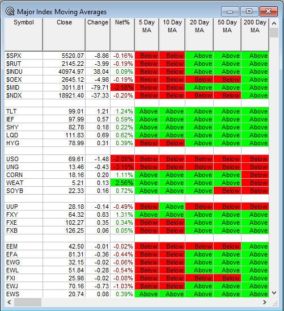Image resolution: width=284 pixels, height=311 pixels.
Task: Select the HYG symbol cell
Action: click(x=24, y=143)
